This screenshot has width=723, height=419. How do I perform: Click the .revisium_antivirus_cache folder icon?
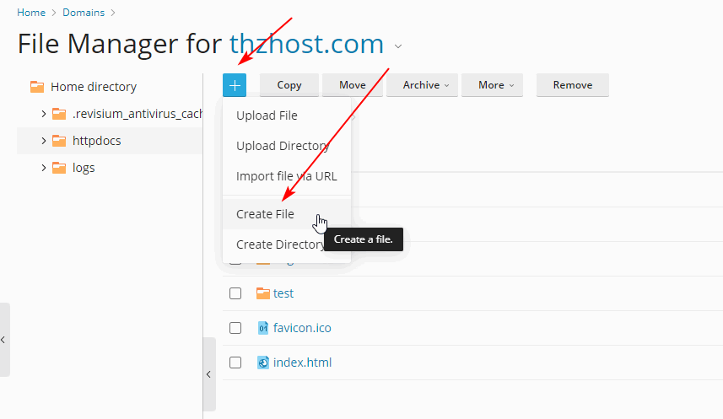point(59,114)
